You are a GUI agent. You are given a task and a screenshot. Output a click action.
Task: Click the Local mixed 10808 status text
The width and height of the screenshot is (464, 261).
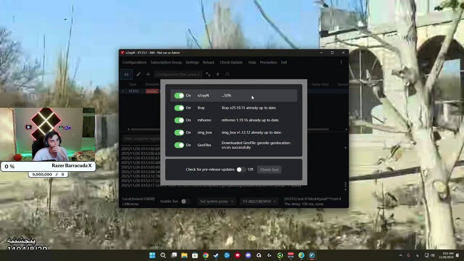pos(138,199)
